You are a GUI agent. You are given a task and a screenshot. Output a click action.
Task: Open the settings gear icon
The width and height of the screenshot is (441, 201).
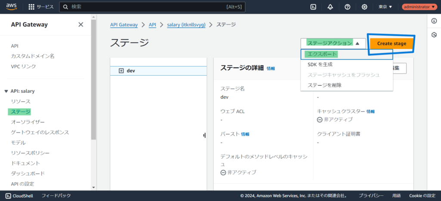(364, 7)
